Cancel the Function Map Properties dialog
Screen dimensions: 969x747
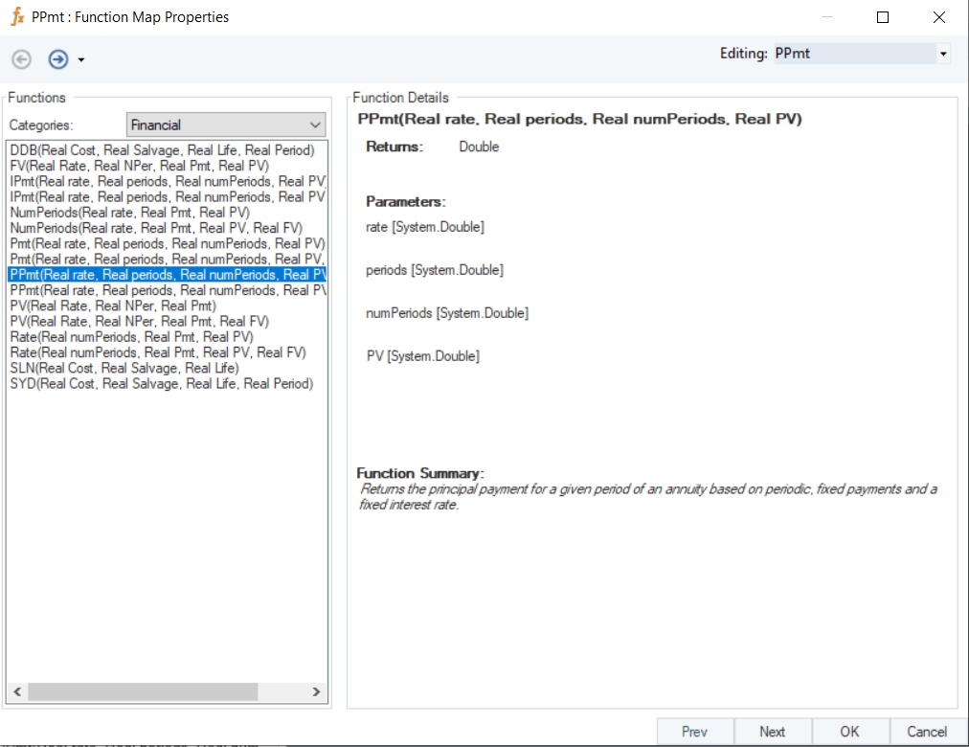coord(926,732)
